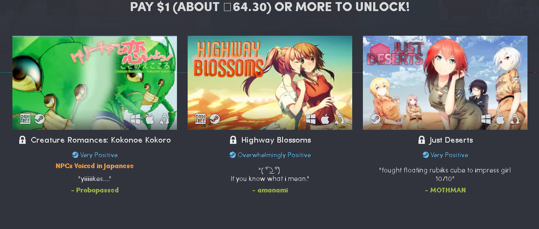Click lock icon beside Just Deserts title
Viewport: 539px width, 229px height.
tap(421, 140)
